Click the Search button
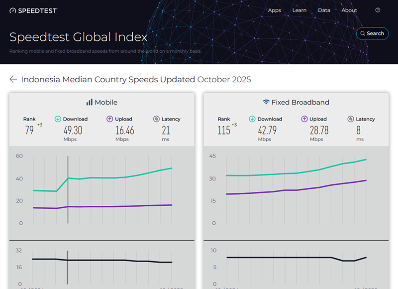Screen dimensions: 398x289 click(372, 33)
